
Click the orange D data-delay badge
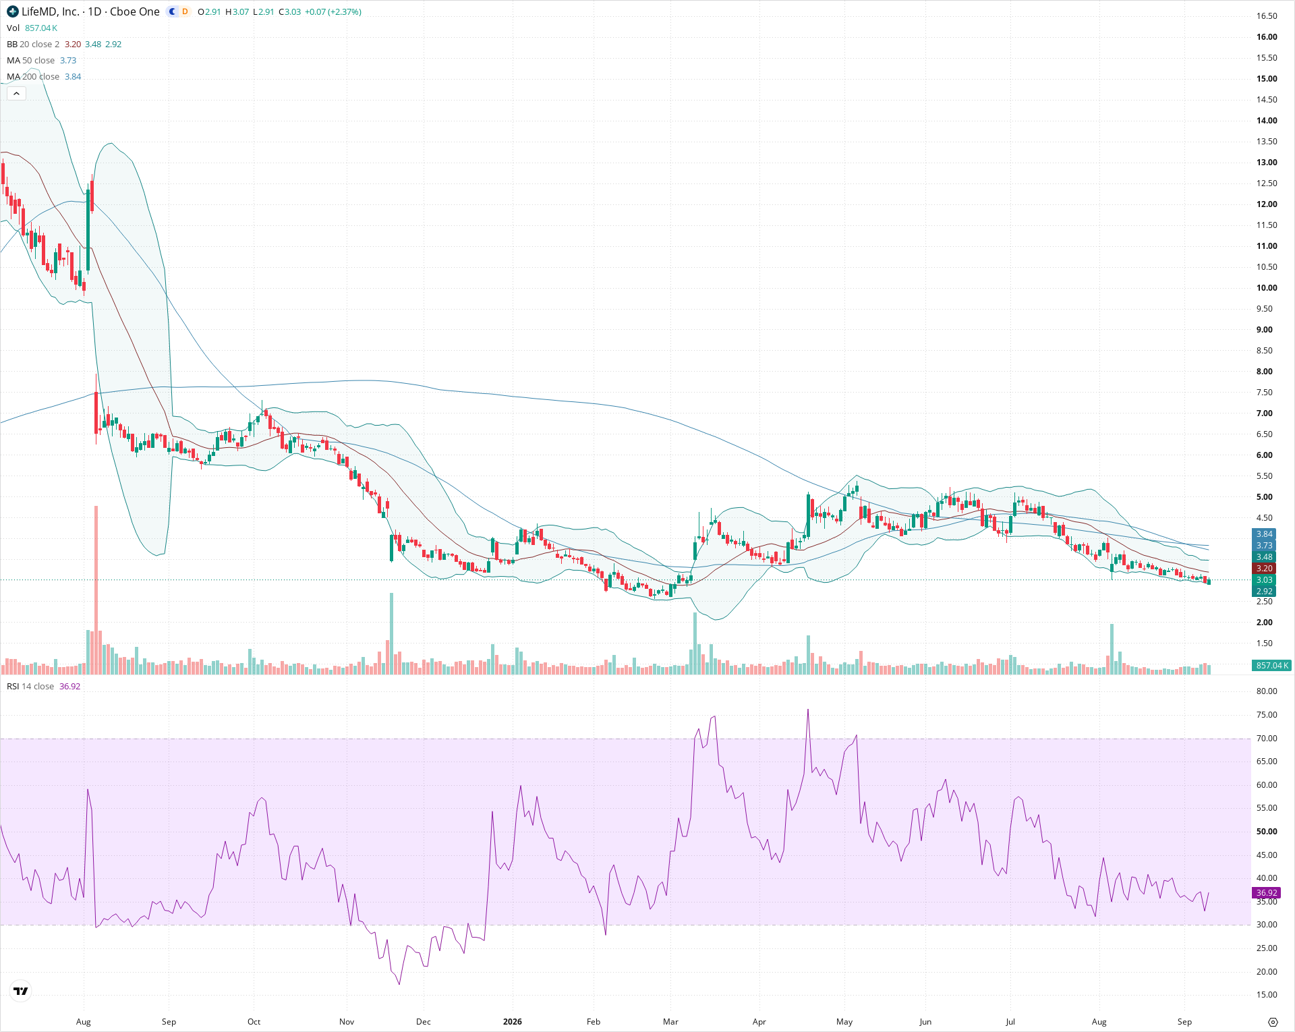185,11
